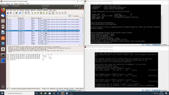Image resolution: width=169 pixels, height=95 pixels.
Task: Open Wireshark application menu in top bar
Action: coord(15,6)
